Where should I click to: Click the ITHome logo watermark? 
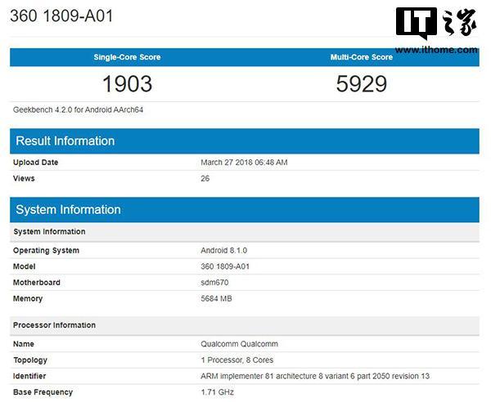(436, 23)
